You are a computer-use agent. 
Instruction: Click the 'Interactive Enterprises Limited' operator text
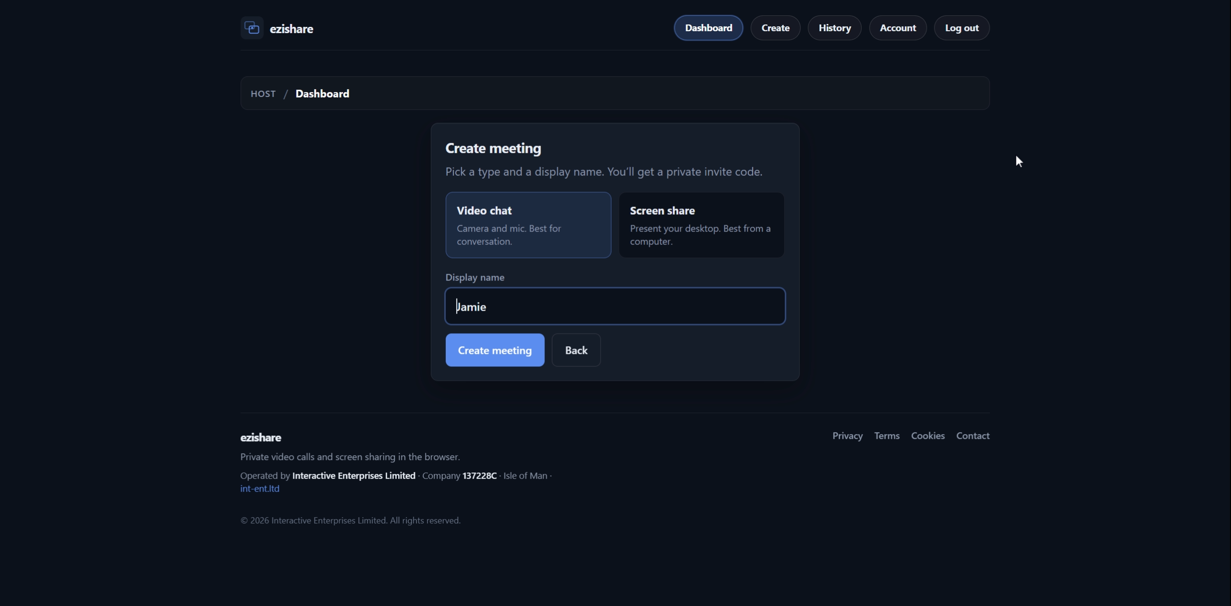coord(353,475)
